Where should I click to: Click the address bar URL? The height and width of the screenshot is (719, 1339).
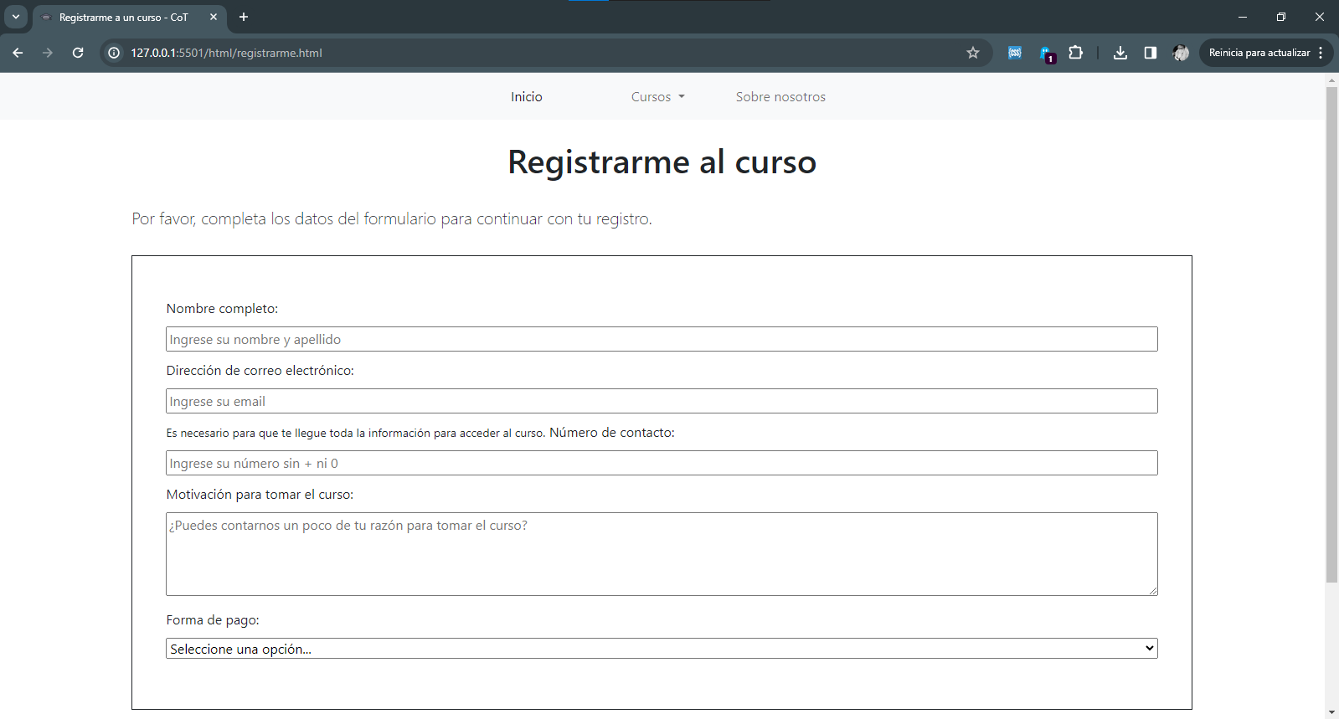pos(226,53)
